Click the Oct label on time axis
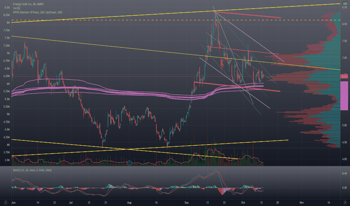 pyautogui.click(x=243, y=203)
